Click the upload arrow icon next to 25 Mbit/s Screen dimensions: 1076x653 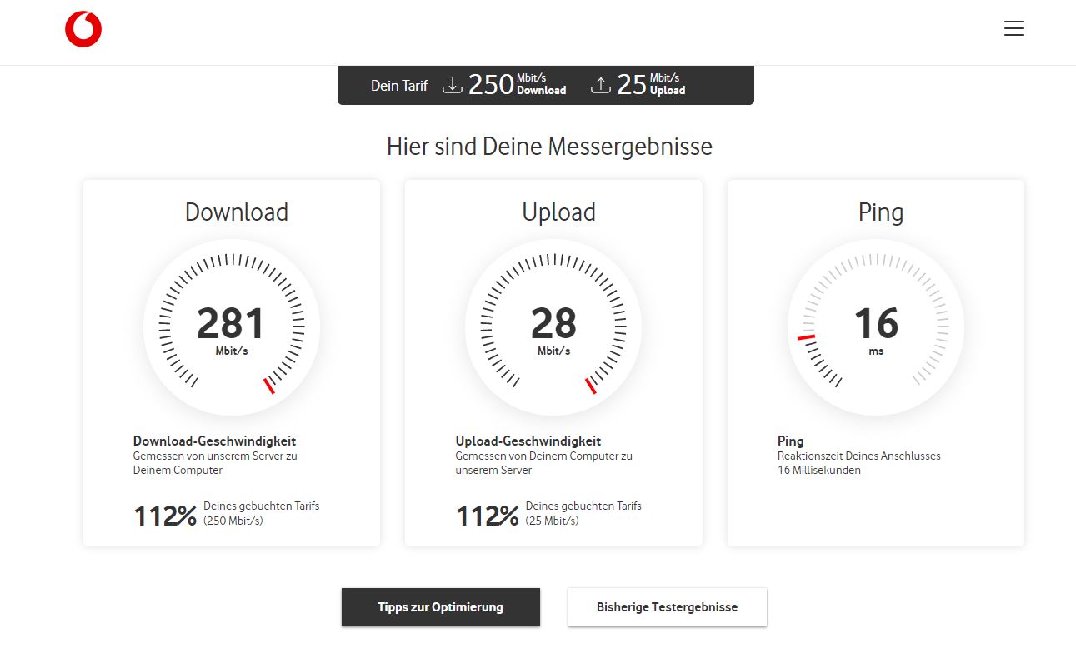coord(600,84)
